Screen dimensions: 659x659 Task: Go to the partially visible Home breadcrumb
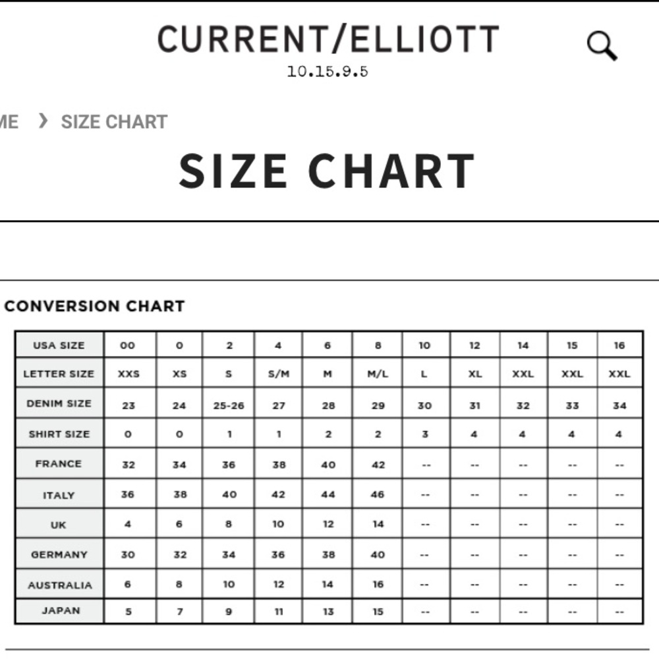point(9,122)
